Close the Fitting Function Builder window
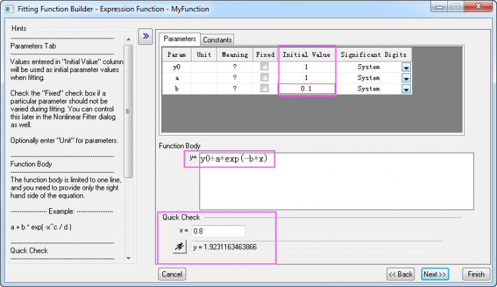 [x=478, y=7]
